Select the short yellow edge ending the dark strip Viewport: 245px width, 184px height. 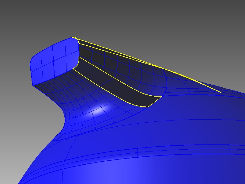155,102
